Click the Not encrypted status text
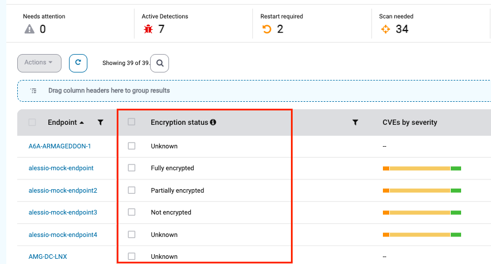Screen dimensions: 491x264 click(171, 212)
